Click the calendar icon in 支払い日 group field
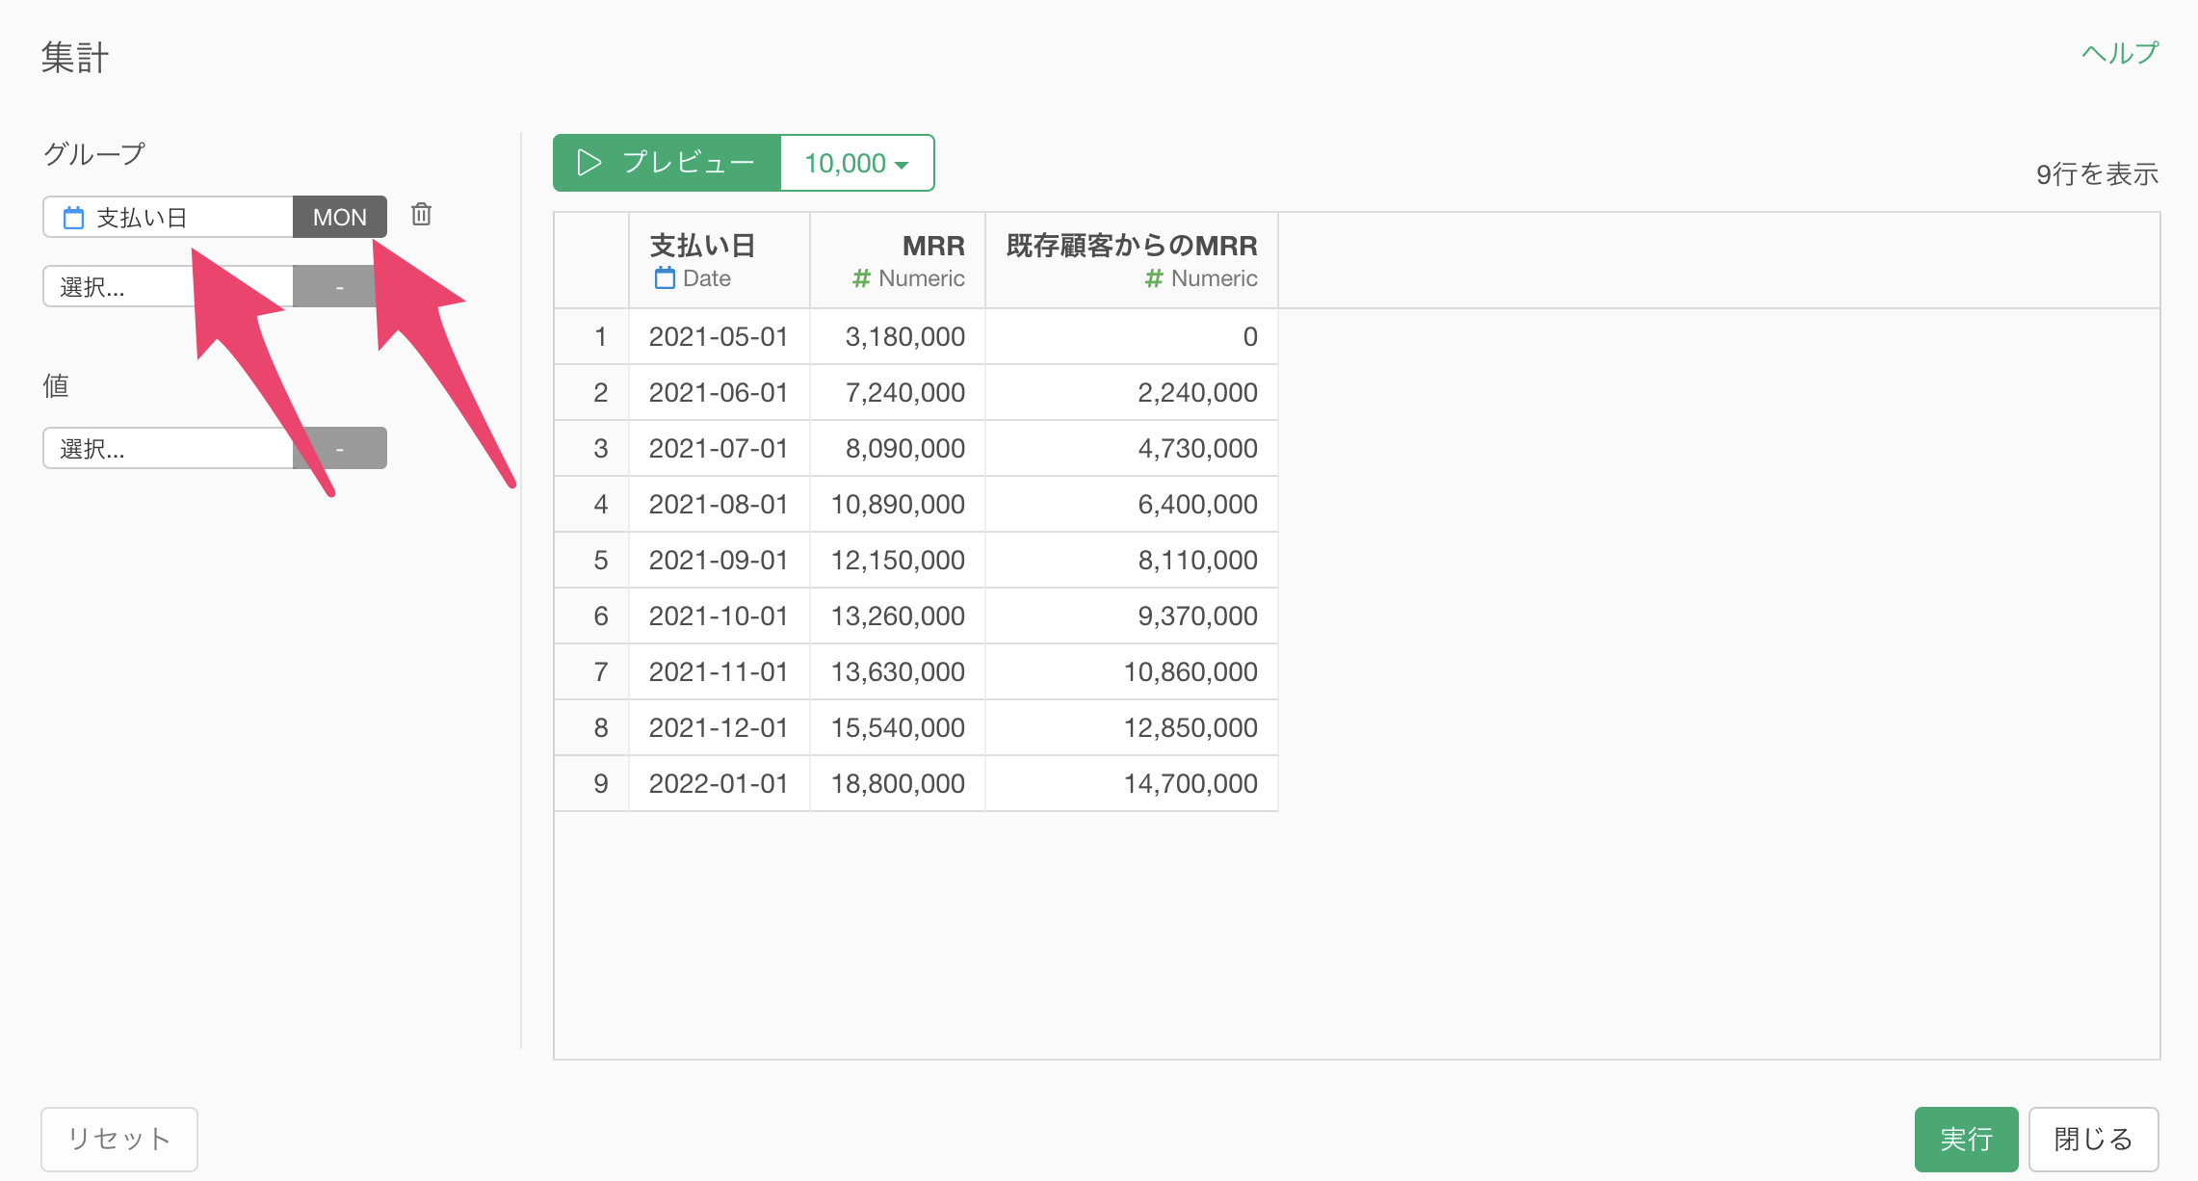Screen dimensions: 2198x1181 73,218
